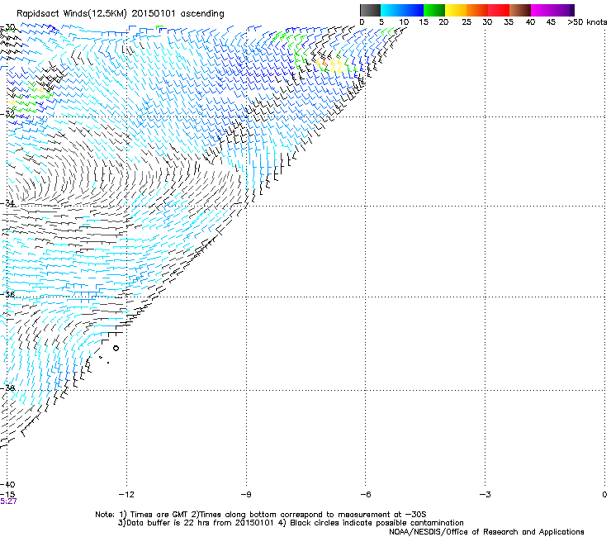Click the -15 longitude axis label
611x537 pixels.
pyautogui.click(x=7, y=495)
